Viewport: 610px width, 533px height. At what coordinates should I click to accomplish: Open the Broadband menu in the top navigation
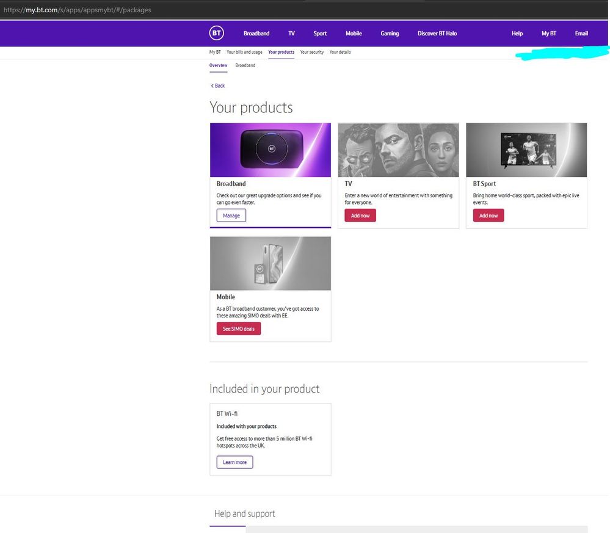click(x=256, y=34)
